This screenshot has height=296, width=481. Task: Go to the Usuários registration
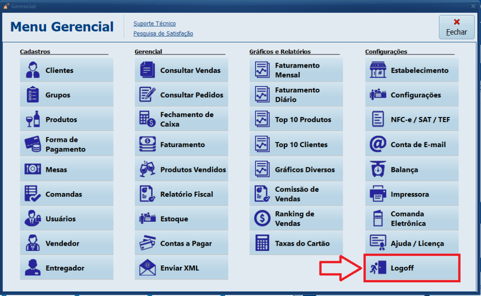pyautogui.click(x=66, y=219)
